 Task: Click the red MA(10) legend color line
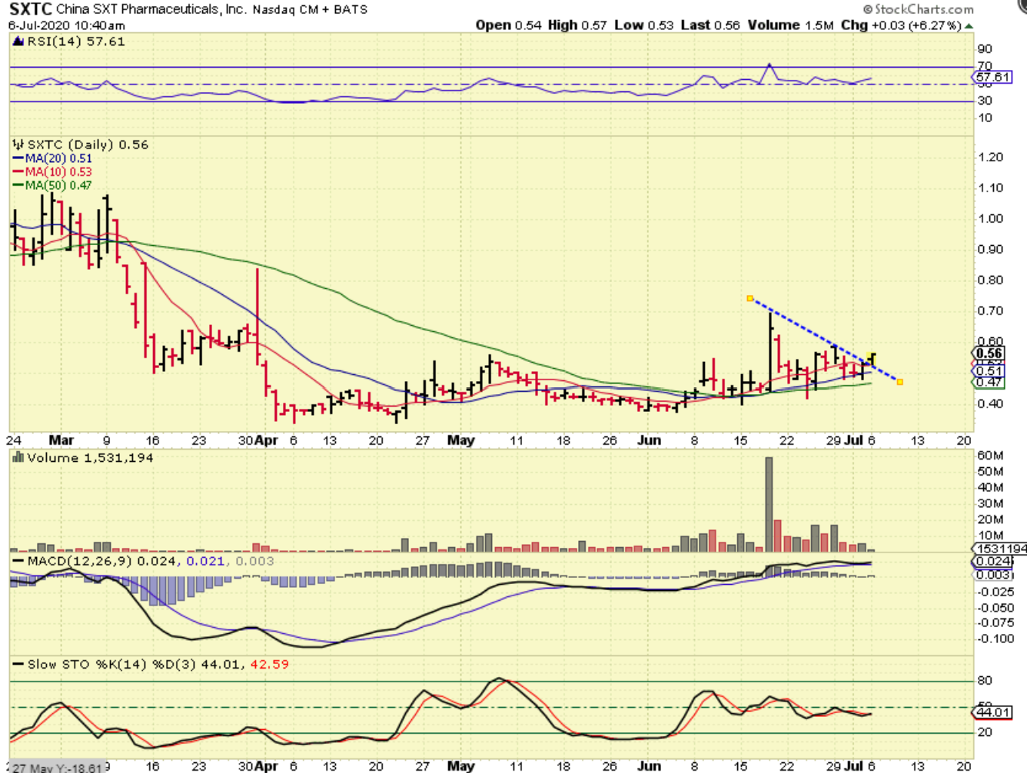(18, 171)
